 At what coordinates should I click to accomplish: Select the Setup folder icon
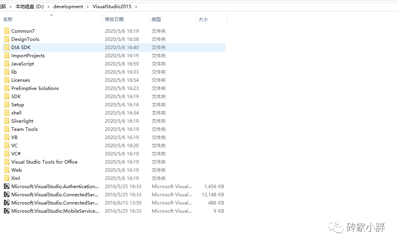(7, 104)
